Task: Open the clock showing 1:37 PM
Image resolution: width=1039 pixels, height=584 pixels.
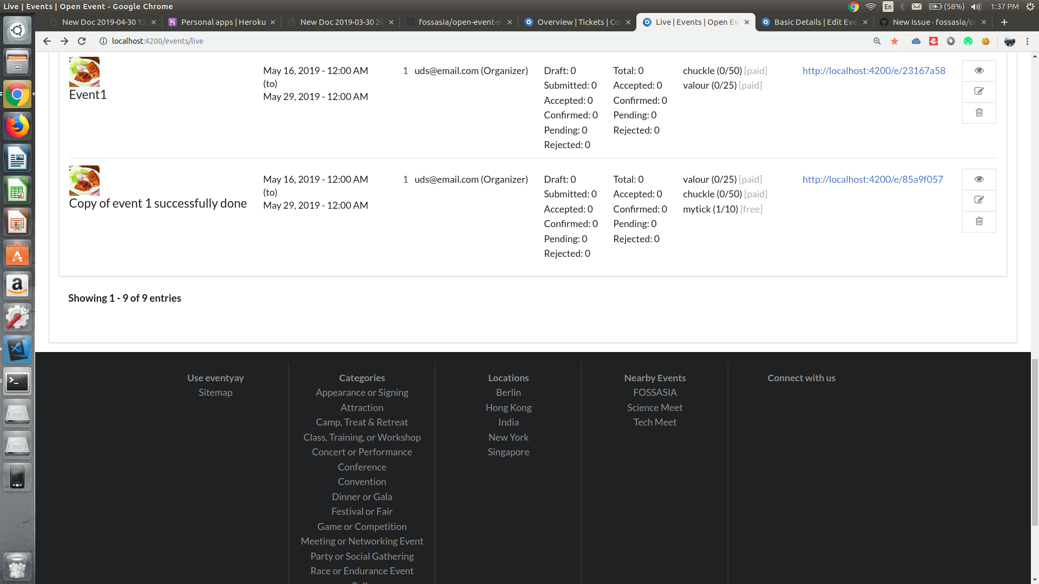Action: [x=1004, y=6]
